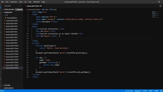Image resolution: width=163 pixels, height=92 pixels.
Task: Expand the NPM Scripts section
Action: pyautogui.click(x=9, y=88)
